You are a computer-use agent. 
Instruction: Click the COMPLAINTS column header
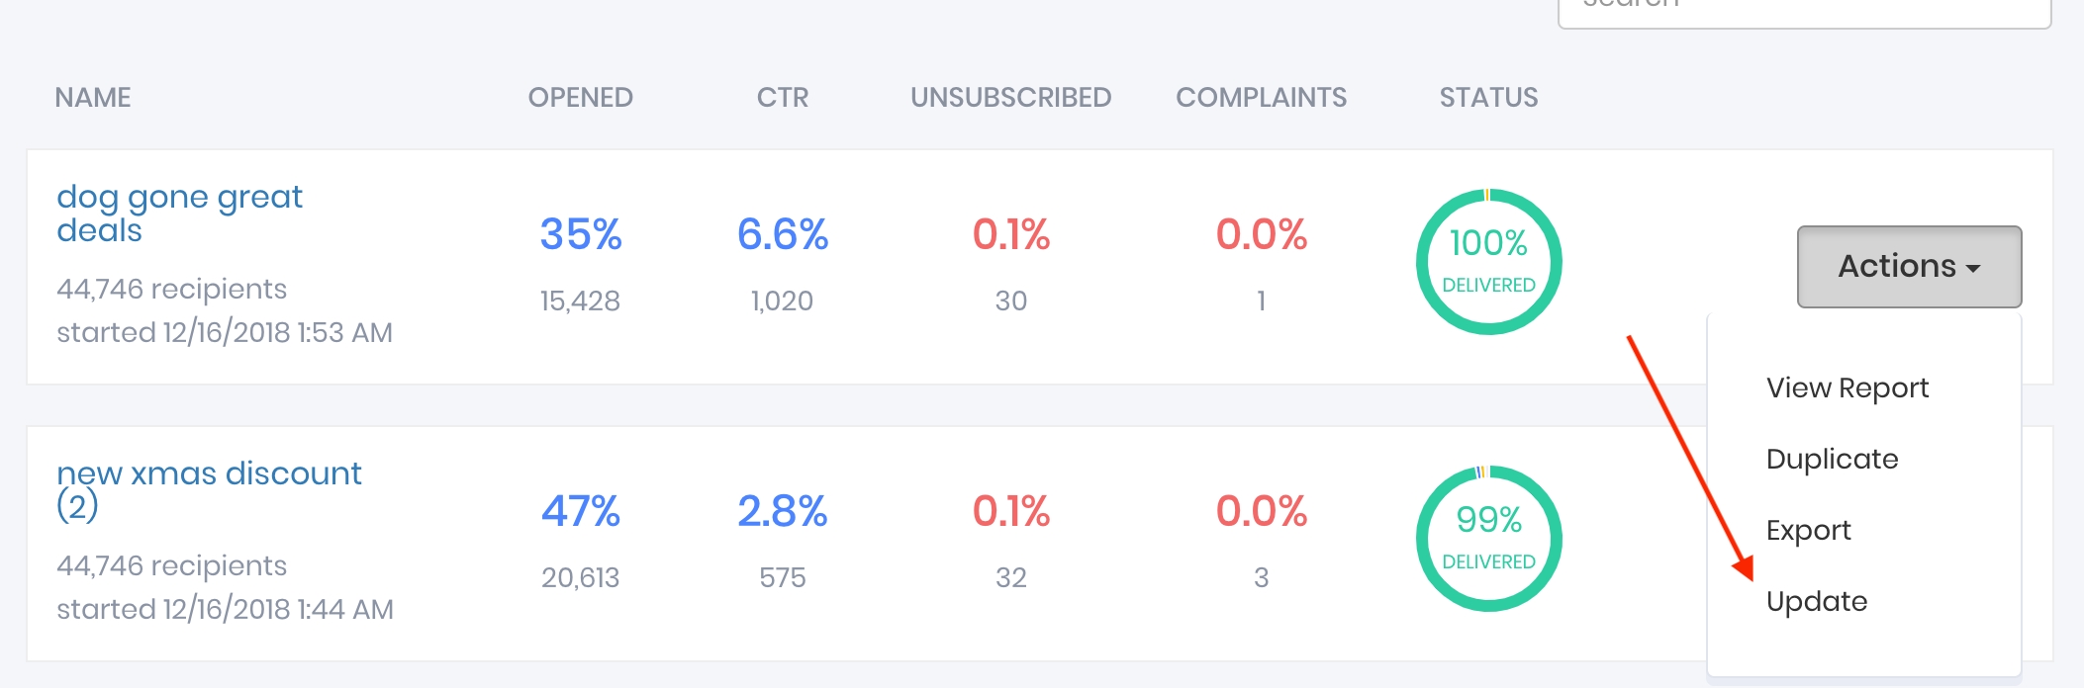pos(1261,97)
